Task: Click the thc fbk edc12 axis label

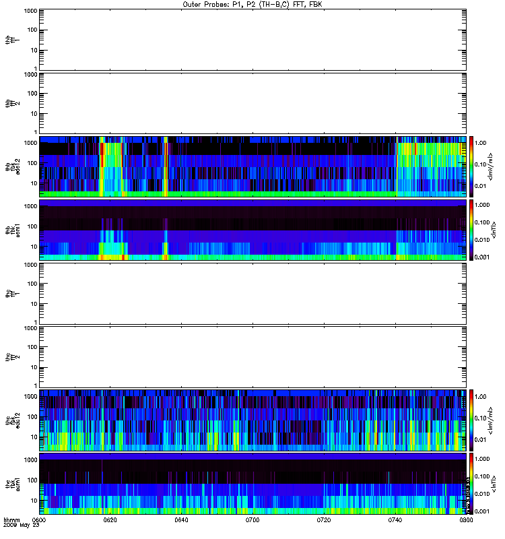Action: point(12,420)
